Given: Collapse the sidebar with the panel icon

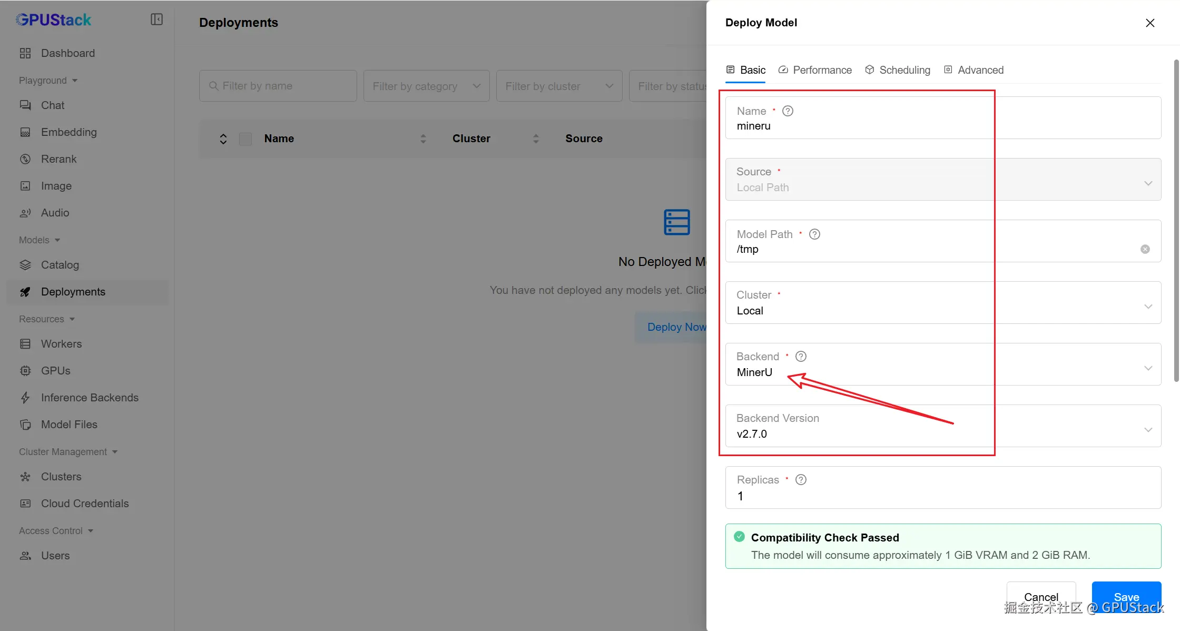Looking at the screenshot, I should click(156, 19).
